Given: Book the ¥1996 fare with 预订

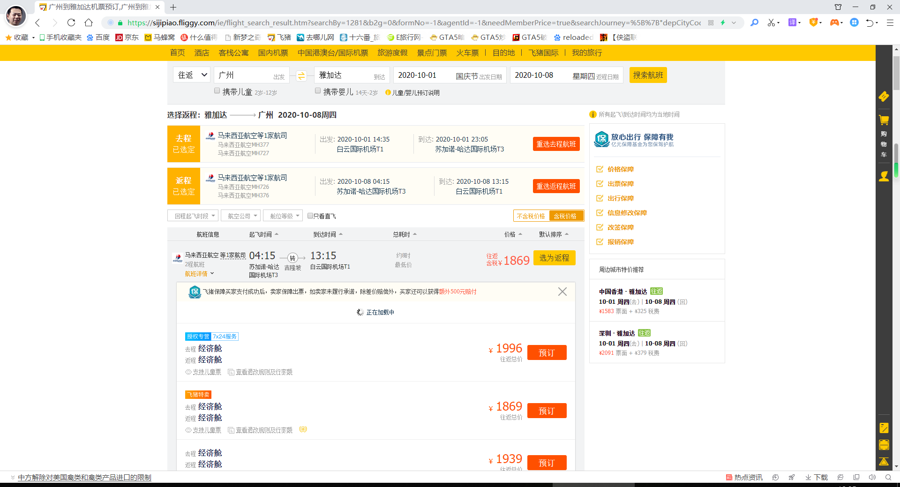Looking at the screenshot, I should (x=547, y=352).
